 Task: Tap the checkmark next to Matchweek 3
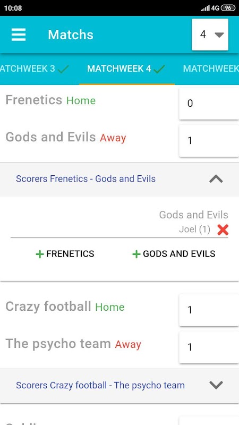click(63, 69)
